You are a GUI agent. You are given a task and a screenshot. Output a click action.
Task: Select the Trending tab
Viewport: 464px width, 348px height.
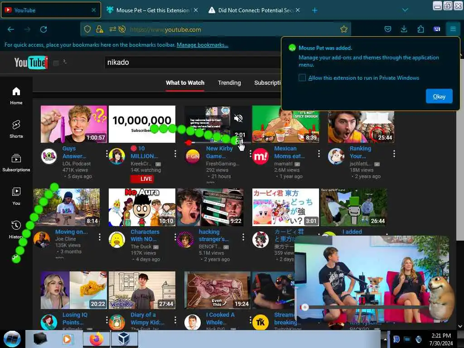click(229, 83)
